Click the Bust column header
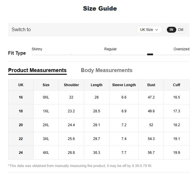 (151, 85)
